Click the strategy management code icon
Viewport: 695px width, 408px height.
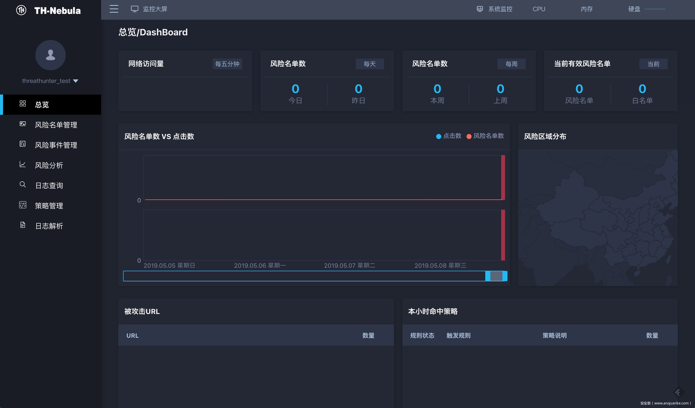(x=22, y=205)
